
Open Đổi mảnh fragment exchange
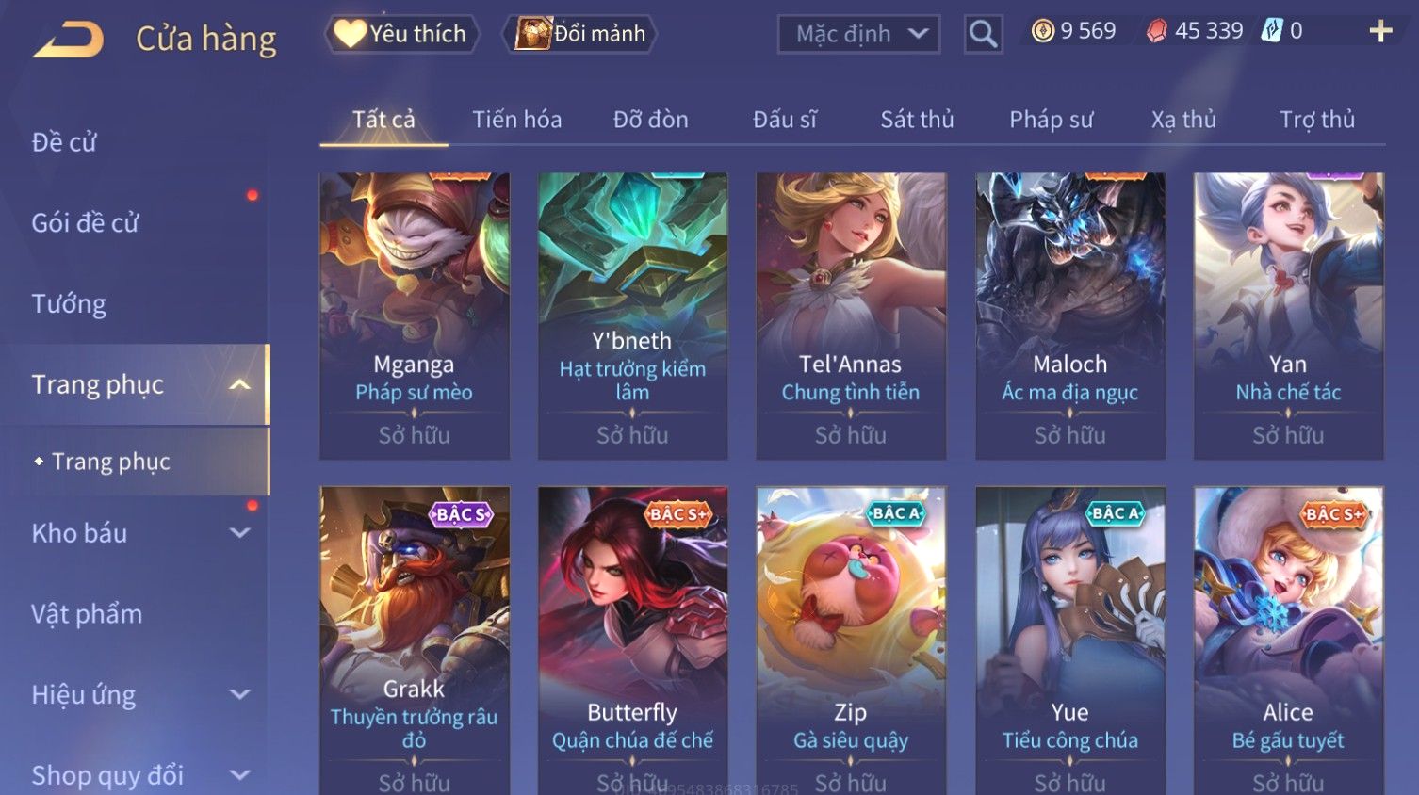(x=580, y=34)
